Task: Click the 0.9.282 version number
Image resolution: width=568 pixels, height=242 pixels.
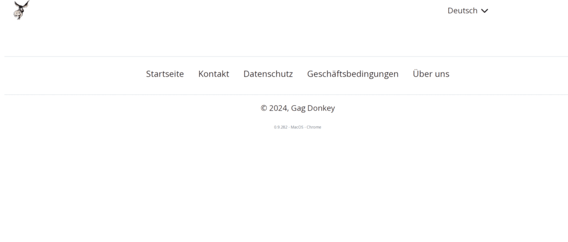Action: pyautogui.click(x=280, y=127)
